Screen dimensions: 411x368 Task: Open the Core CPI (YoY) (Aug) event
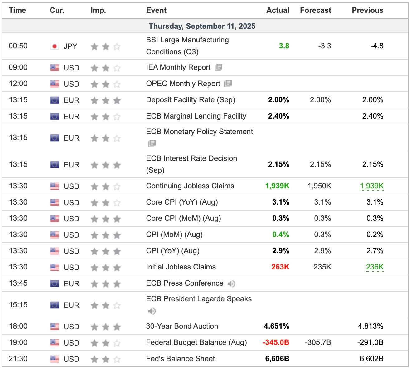(182, 202)
